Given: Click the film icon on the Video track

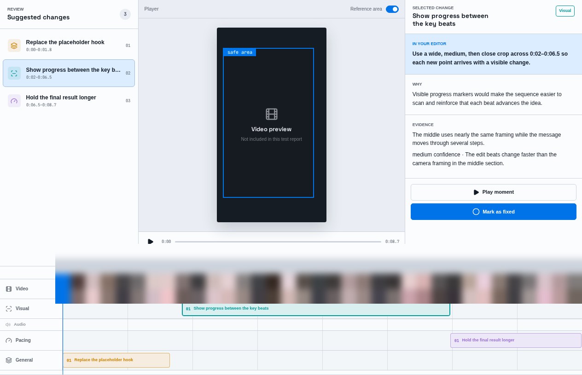Looking at the screenshot, I should [9, 289].
